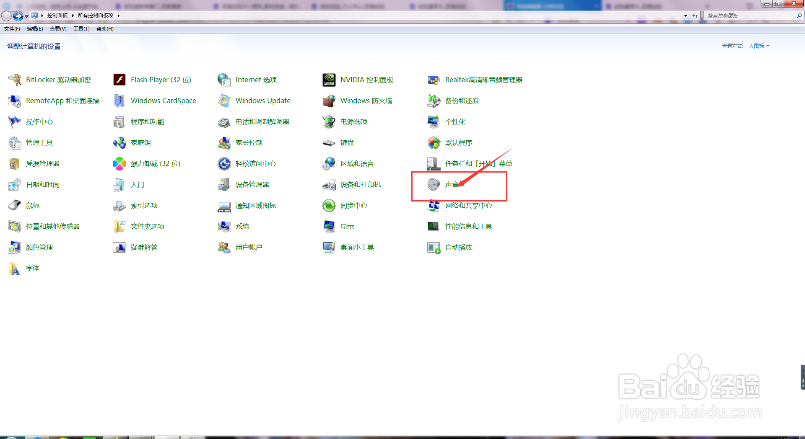Click the Forward navigation arrow button
The image size is (805, 439).
click(x=18, y=16)
